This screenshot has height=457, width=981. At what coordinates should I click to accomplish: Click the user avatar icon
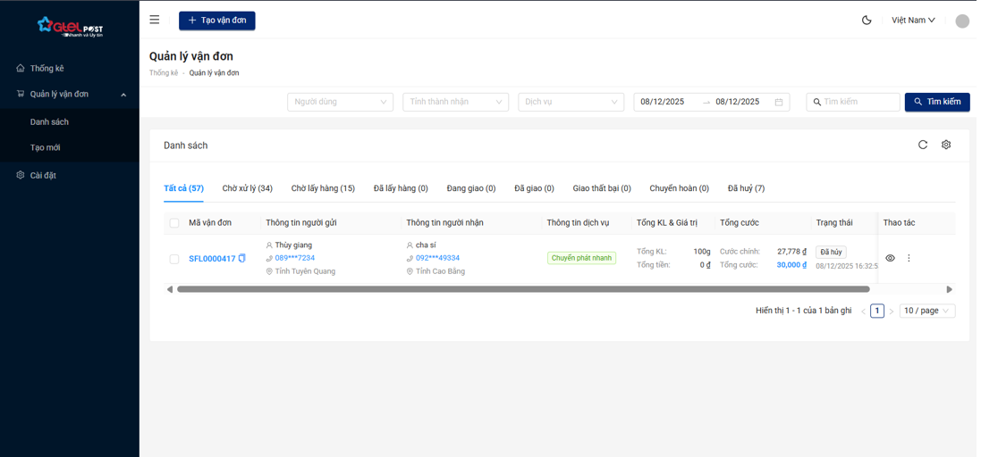click(x=962, y=21)
